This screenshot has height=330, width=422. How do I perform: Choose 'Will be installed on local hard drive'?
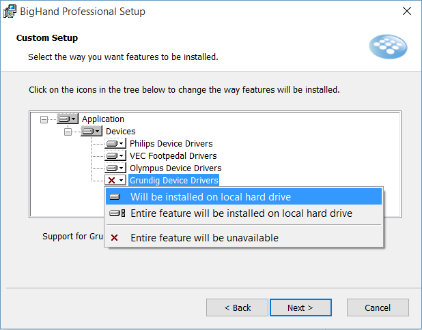tap(210, 197)
